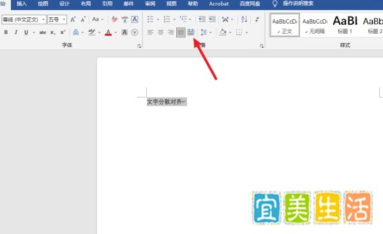This screenshot has height=234, width=383.
Task: Open numbering library dropdown arrow
Action: pyautogui.click(x=174, y=19)
